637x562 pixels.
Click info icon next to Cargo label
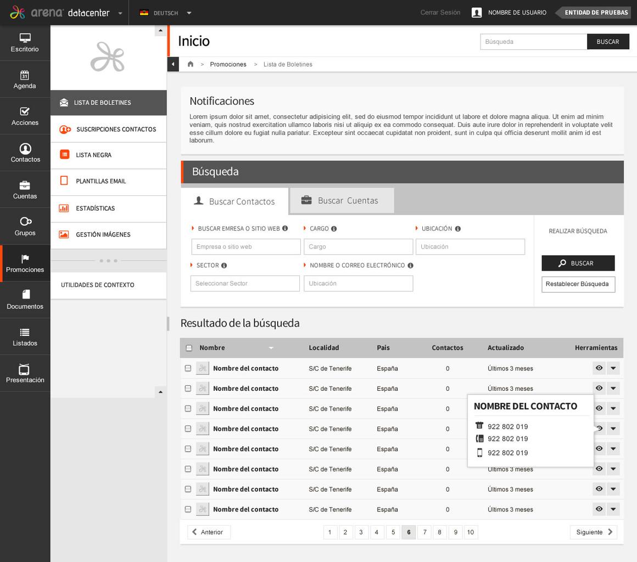click(x=334, y=229)
